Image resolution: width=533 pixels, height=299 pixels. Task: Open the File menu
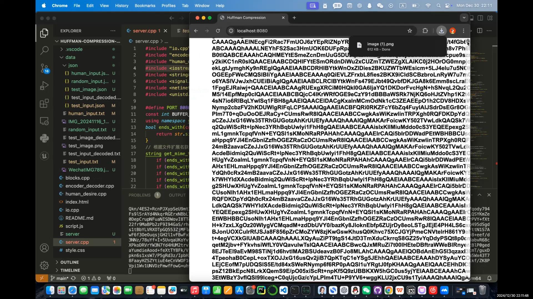pyautogui.click(x=77, y=6)
